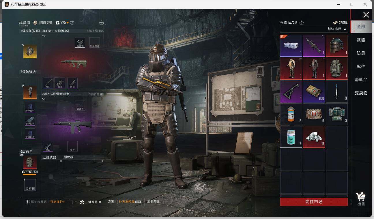Click the 保护未开启 protection status text
The image size is (374, 219).
click(x=39, y=202)
